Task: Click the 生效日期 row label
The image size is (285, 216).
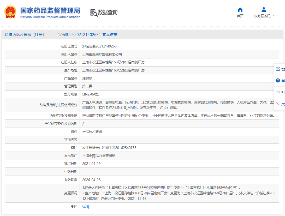Action: 71,172
